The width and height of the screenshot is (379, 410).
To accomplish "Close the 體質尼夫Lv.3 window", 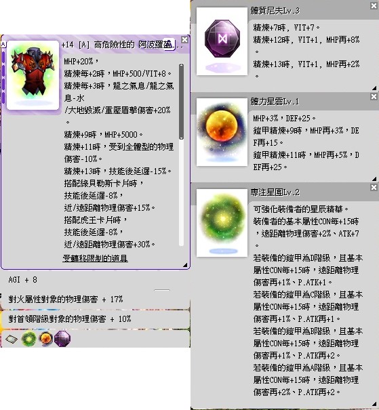I will pyautogui.click(x=374, y=5).
